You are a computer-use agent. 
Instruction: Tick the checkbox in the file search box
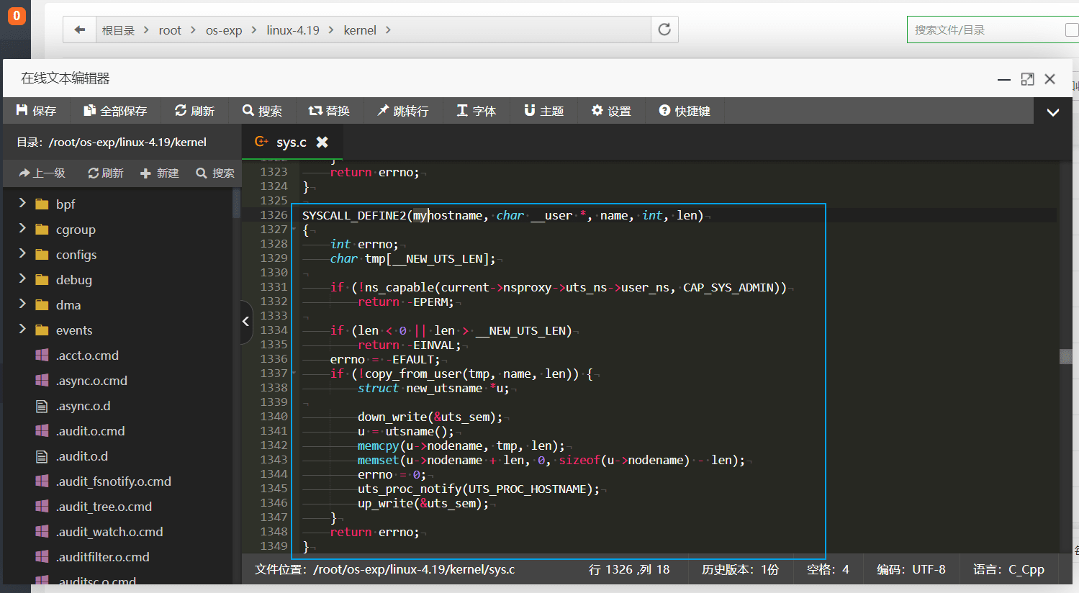1072,30
